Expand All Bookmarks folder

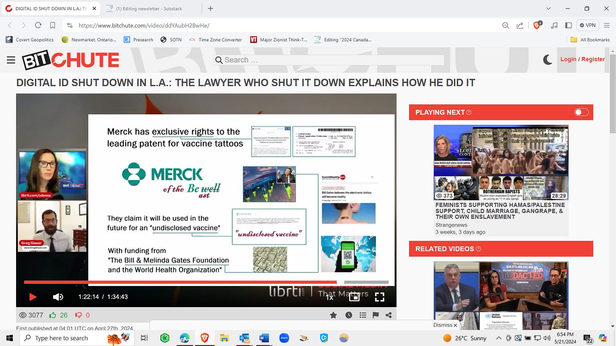coord(590,40)
